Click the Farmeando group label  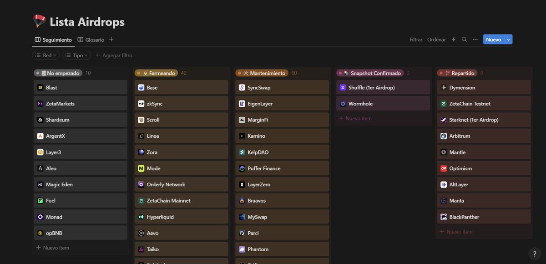157,73
